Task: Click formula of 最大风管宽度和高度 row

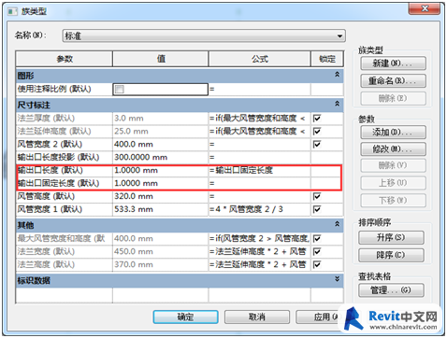Action: pyautogui.click(x=260, y=239)
